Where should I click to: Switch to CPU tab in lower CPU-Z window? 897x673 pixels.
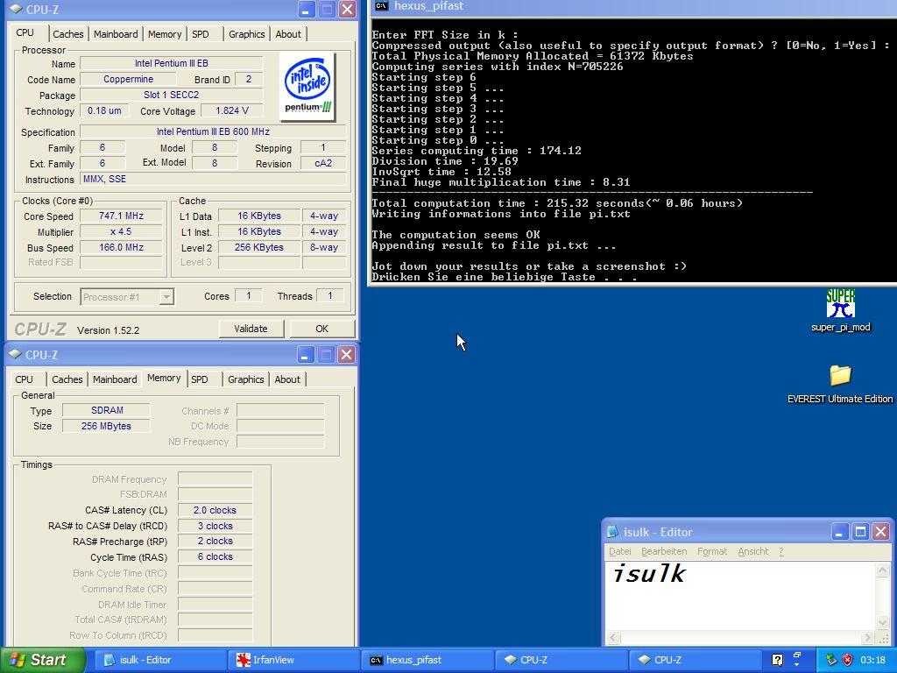tap(24, 379)
